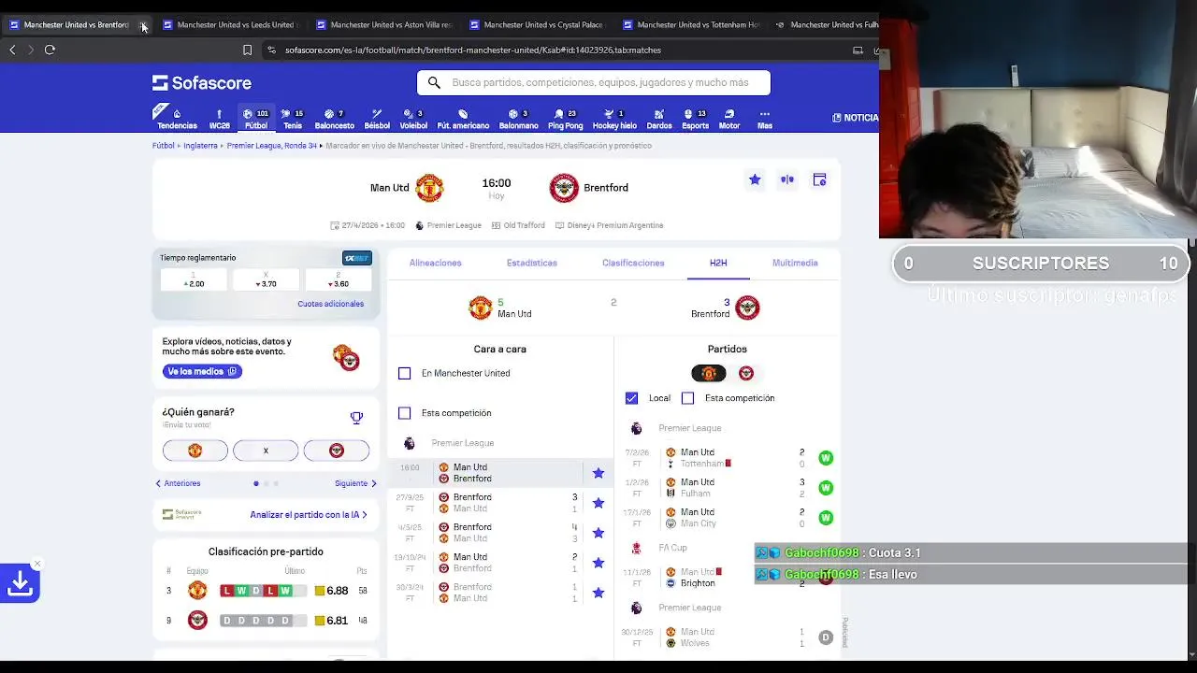Open Inglaterra breadcrumb link
1197x673 pixels.
click(200, 146)
